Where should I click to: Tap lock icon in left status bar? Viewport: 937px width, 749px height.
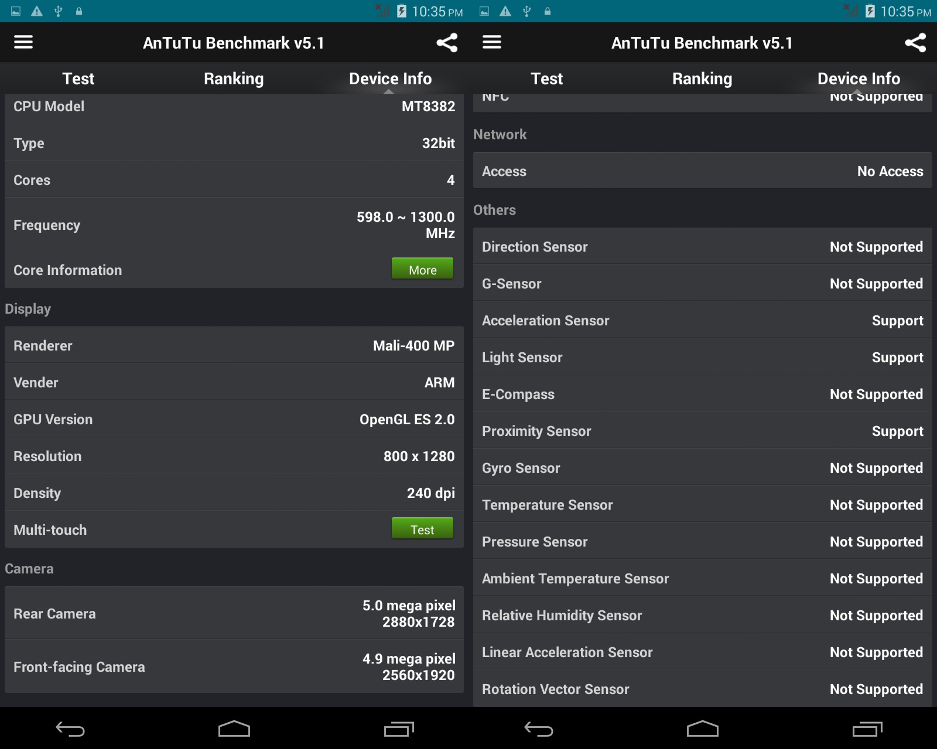pos(79,11)
